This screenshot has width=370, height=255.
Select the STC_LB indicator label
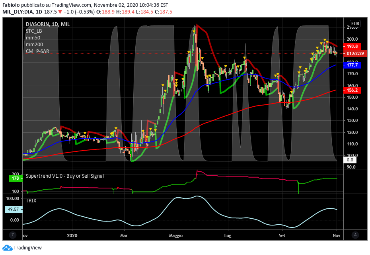tap(34, 31)
